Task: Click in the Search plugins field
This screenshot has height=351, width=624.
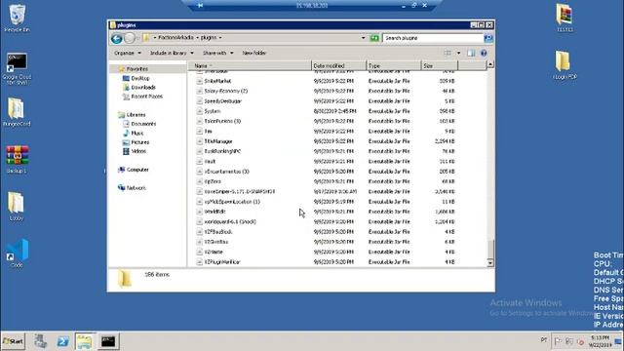Action: coord(433,38)
